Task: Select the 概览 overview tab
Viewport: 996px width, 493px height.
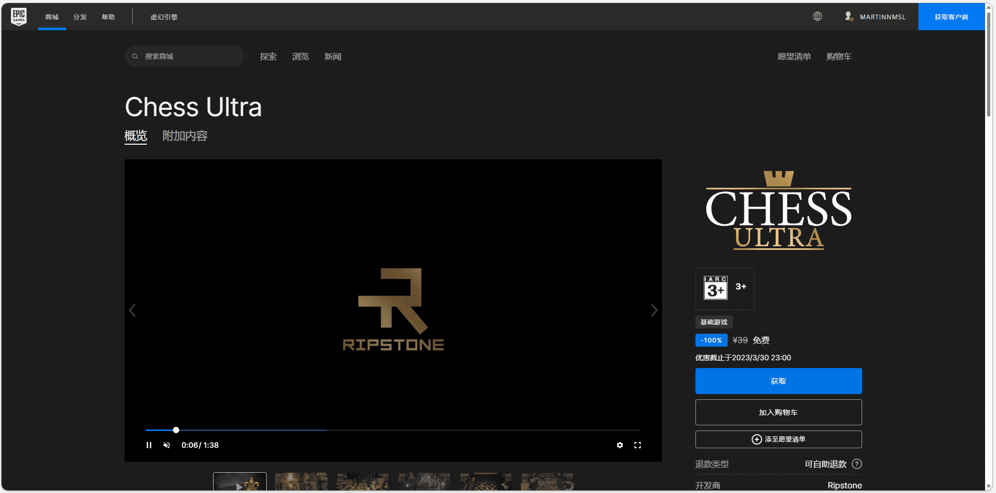Action: click(x=135, y=136)
